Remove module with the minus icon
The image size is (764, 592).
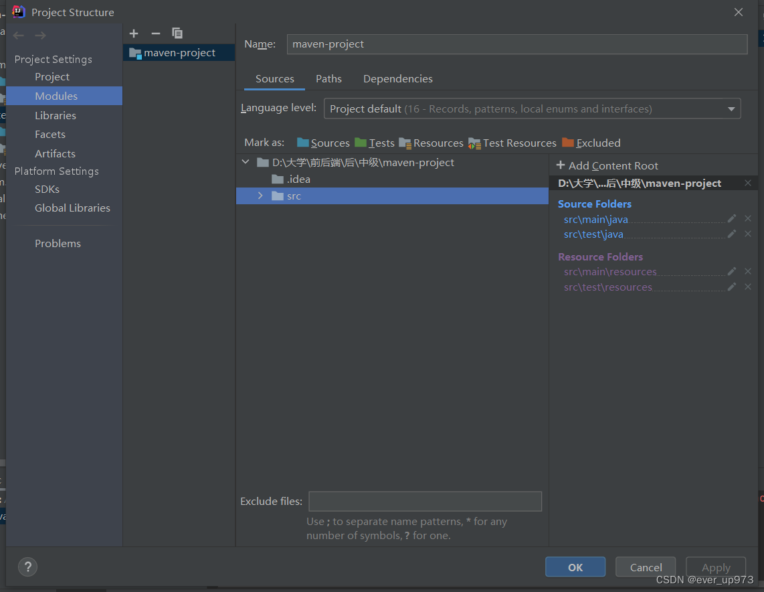point(156,33)
